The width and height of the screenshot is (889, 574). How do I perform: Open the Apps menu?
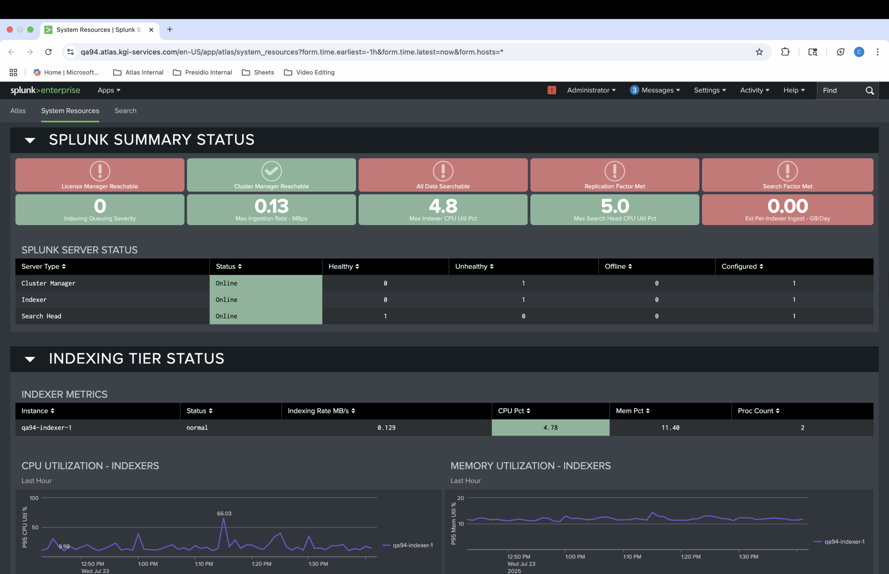click(x=108, y=90)
